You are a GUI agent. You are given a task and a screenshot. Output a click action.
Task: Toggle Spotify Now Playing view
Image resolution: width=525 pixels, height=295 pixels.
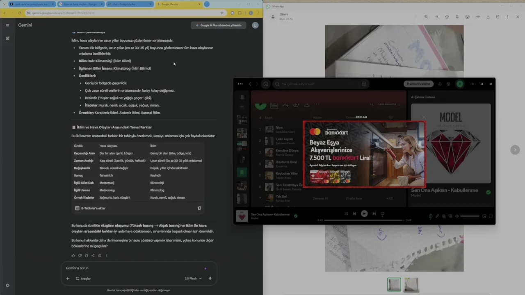[x=431, y=216]
